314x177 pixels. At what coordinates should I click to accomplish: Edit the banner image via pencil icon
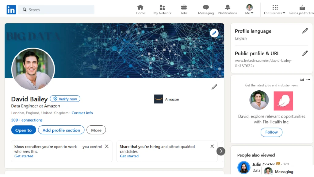[x=214, y=33]
